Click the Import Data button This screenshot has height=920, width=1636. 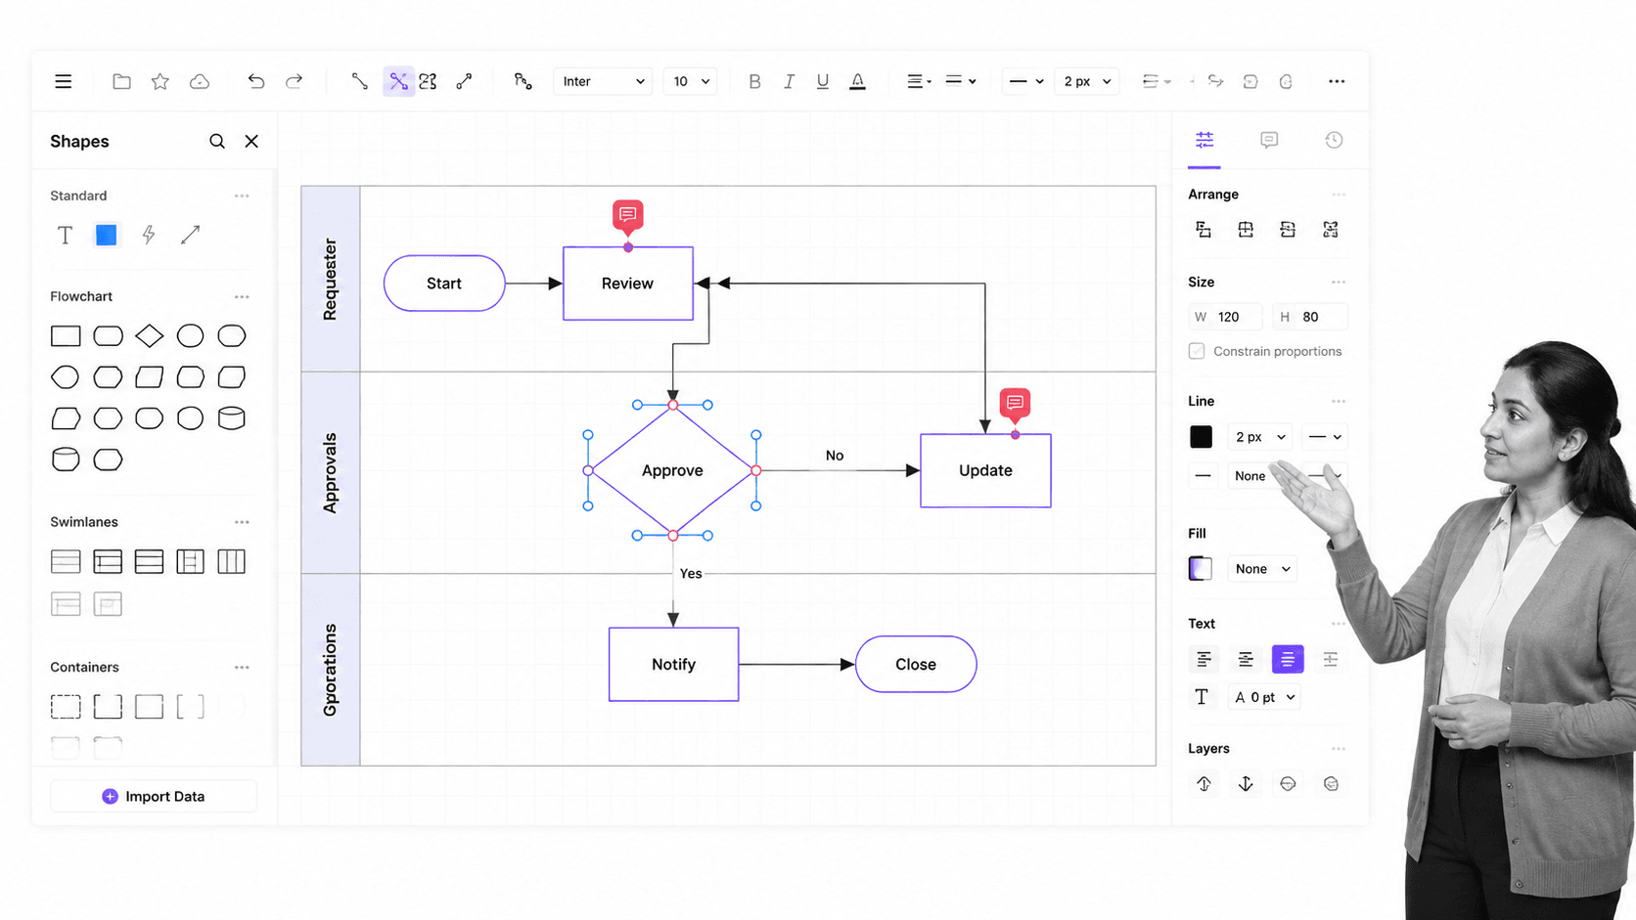pyautogui.click(x=154, y=797)
